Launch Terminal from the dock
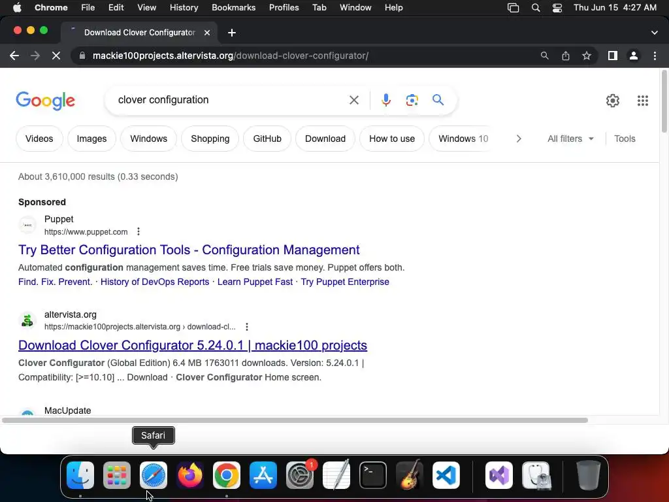The image size is (669, 502). [373, 475]
